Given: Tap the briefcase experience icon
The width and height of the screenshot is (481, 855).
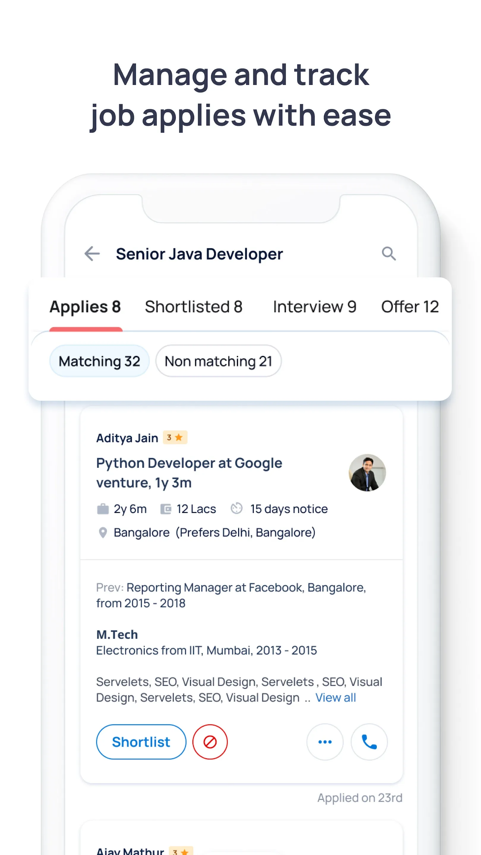Looking at the screenshot, I should point(103,509).
